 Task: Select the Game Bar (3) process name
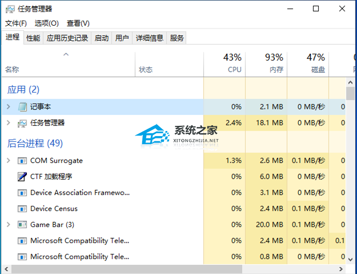coord(53,225)
